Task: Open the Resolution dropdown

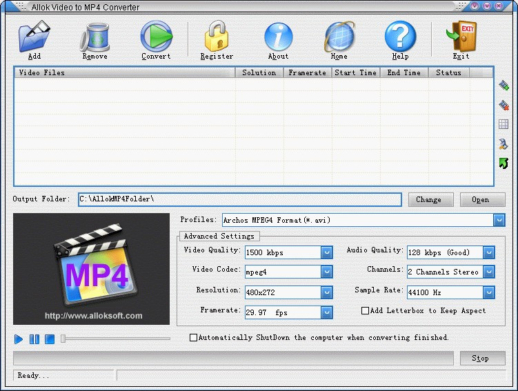Action: [326, 292]
